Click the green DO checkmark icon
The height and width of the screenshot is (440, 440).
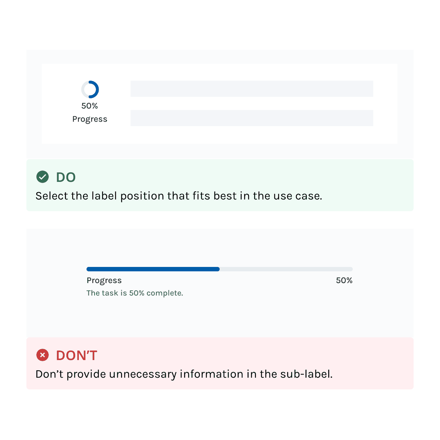click(43, 177)
